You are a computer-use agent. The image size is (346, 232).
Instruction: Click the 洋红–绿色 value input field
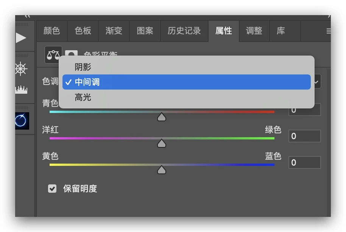click(305, 136)
